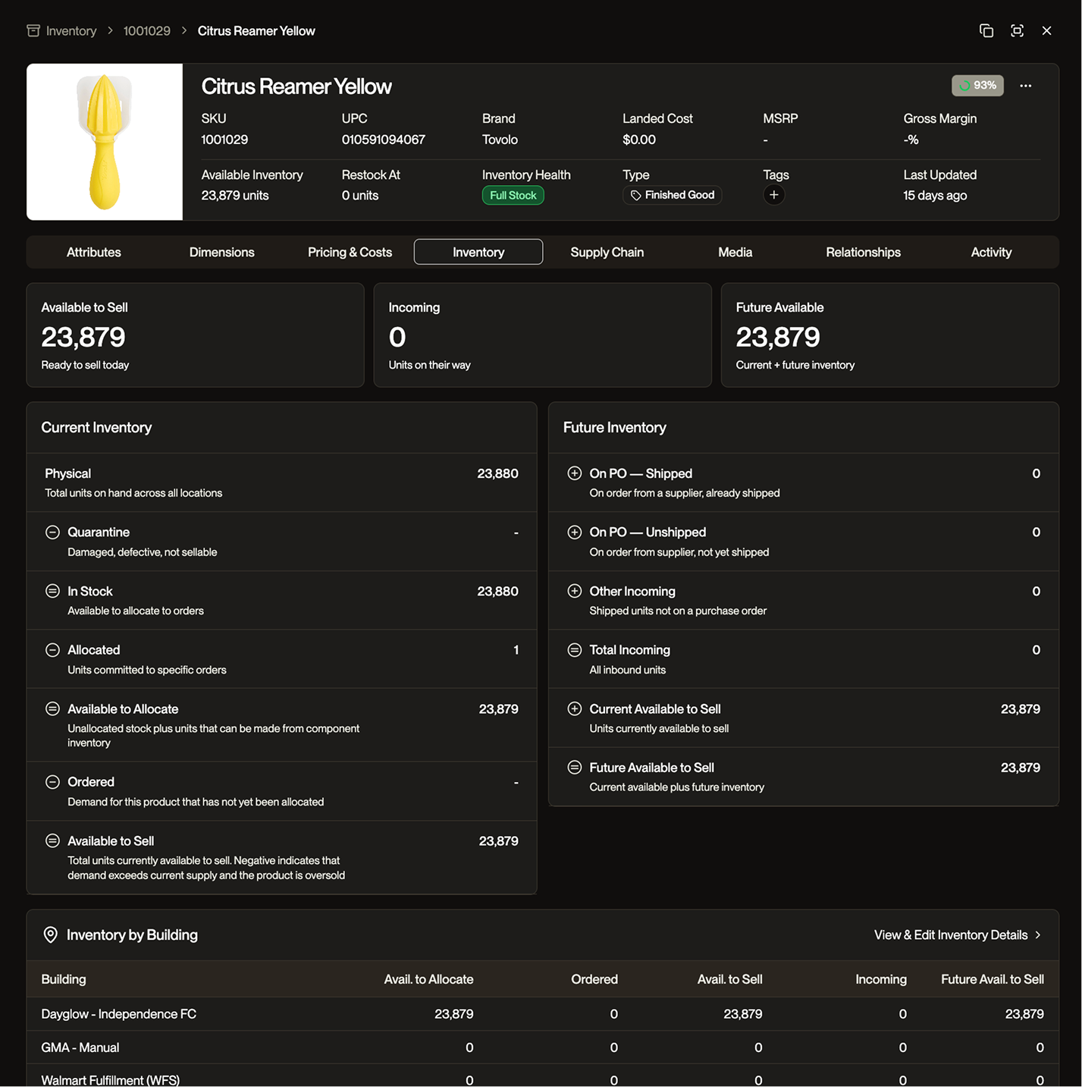1082x1087 pixels.
Task: Open the Supply Chain tab
Action: click(x=607, y=252)
